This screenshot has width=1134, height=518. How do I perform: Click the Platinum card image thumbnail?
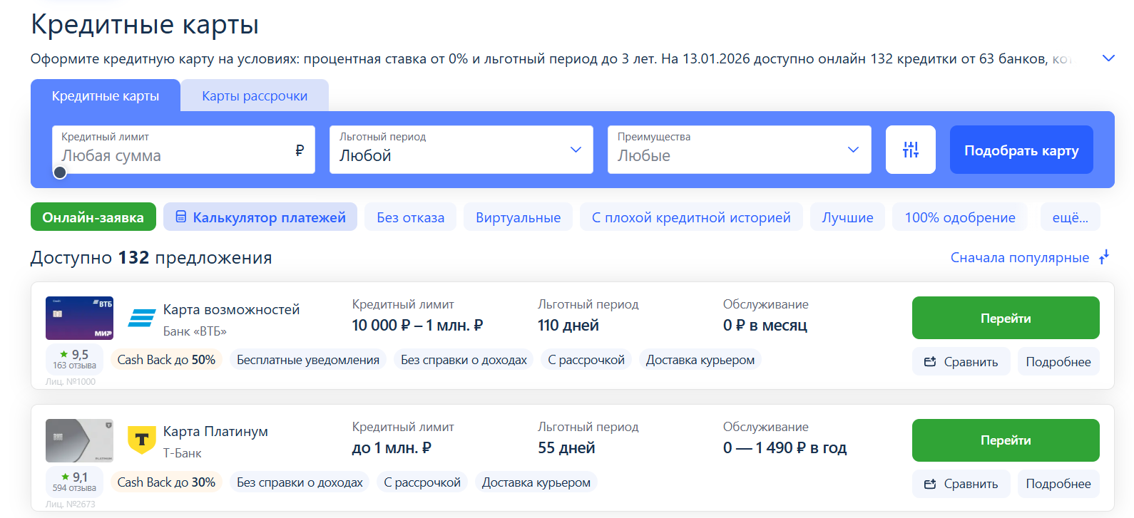[79, 440]
